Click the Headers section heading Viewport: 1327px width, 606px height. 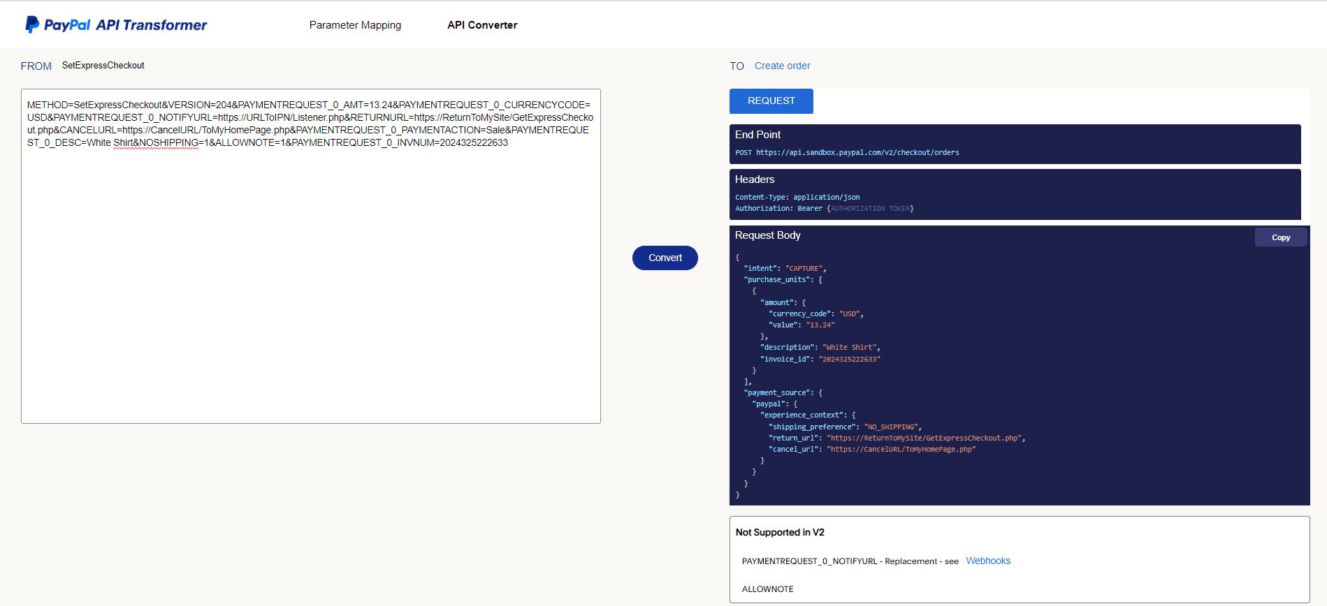click(x=755, y=179)
